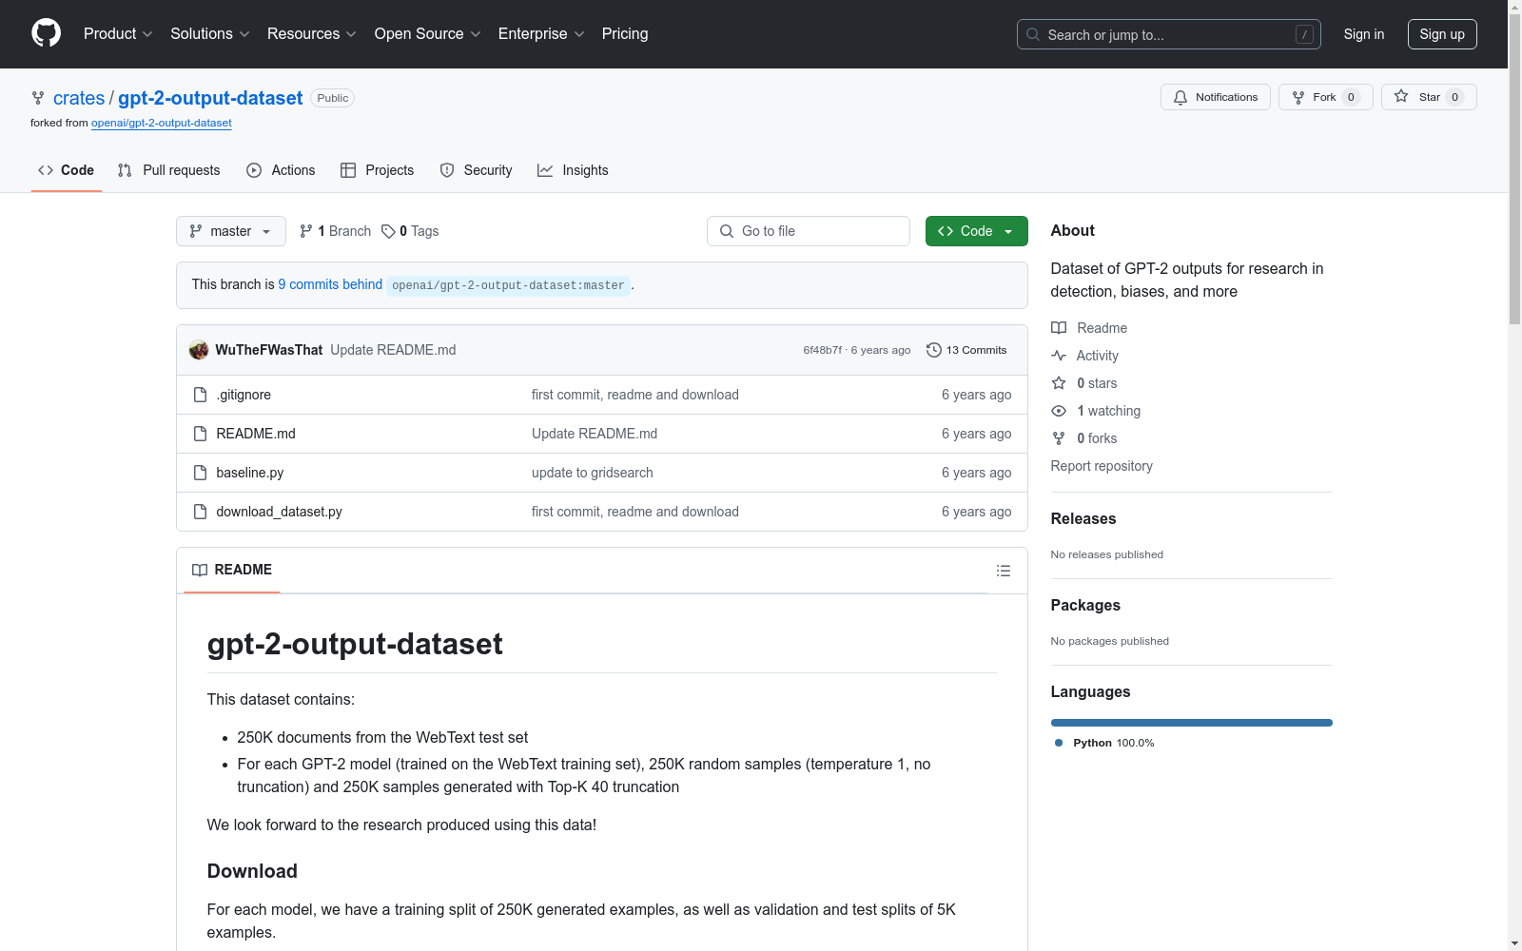
Task: Open the master branch selector dropdown
Action: [231, 231]
